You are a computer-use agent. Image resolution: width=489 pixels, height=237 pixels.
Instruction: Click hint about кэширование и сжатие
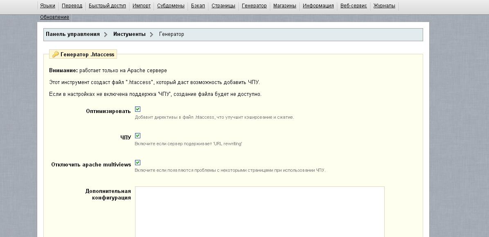click(x=214, y=117)
